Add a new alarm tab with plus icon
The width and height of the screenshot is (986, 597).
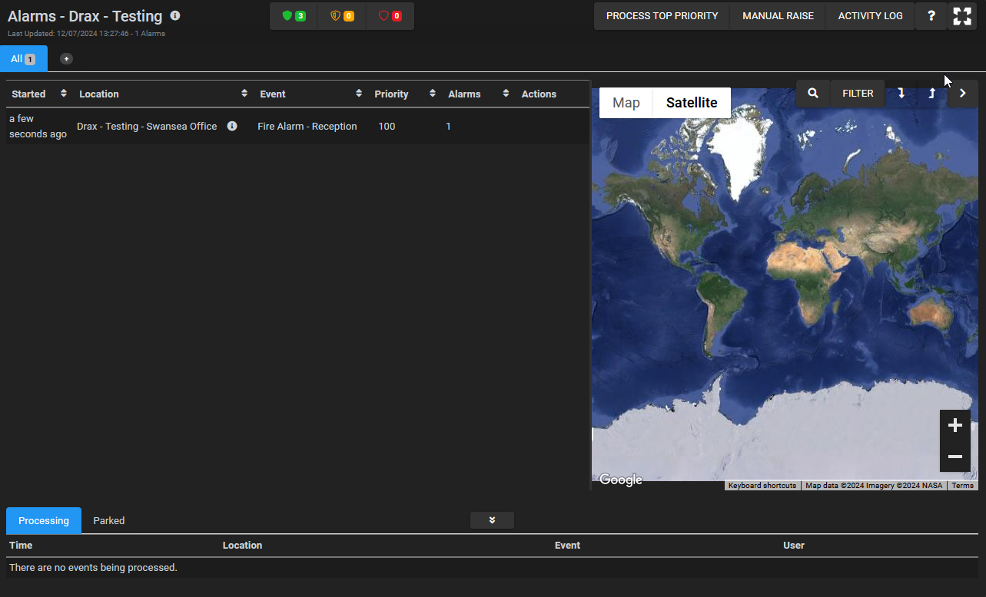click(67, 59)
